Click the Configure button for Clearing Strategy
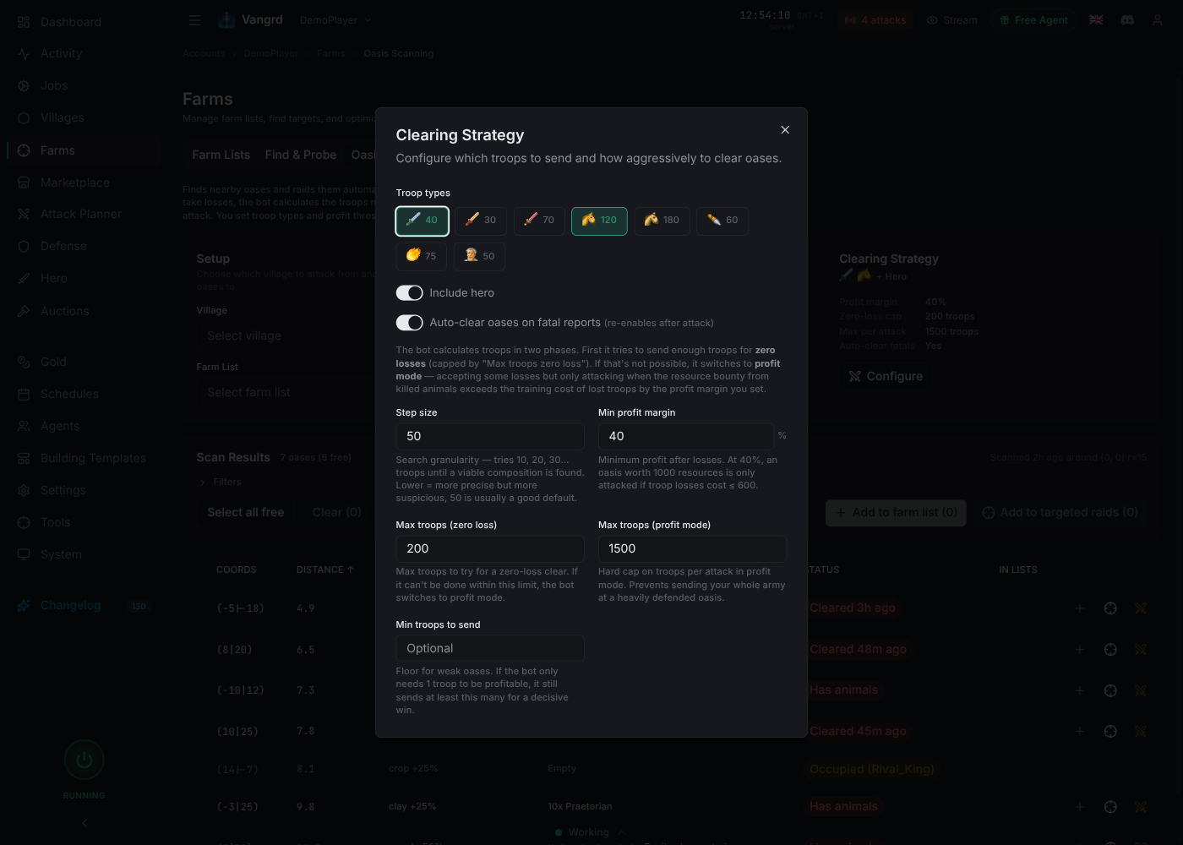Viewport: 1183px width, 845px height. click(x=886, y=376)
